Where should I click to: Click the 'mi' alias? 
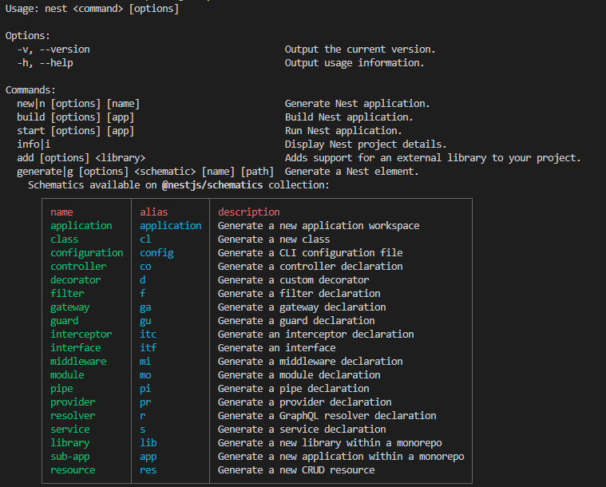point(145,362)
